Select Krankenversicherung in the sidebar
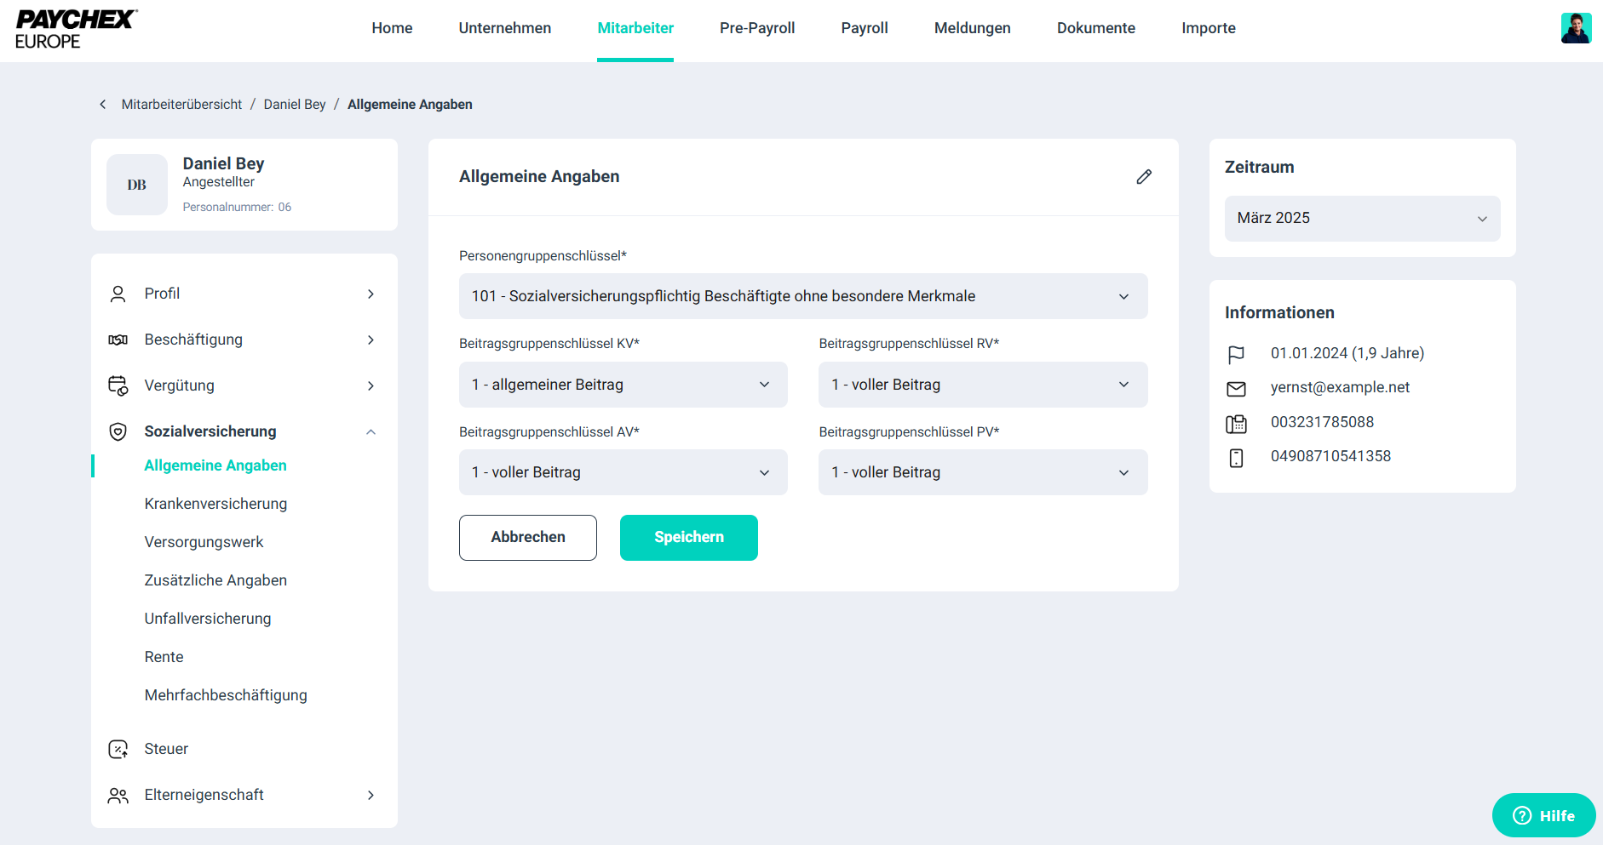The image size is (1603, 845). tap(215, 504)
